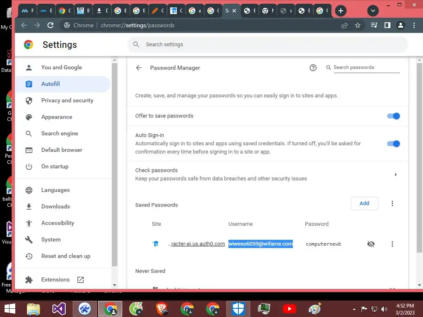423x317 pixels.
Task: Open Brave browser from taskbar
Action: click(x=162, y=309)
